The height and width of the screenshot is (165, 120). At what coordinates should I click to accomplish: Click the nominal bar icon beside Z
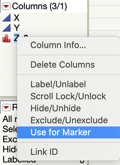pyautogui.click(x=6, y=38)
